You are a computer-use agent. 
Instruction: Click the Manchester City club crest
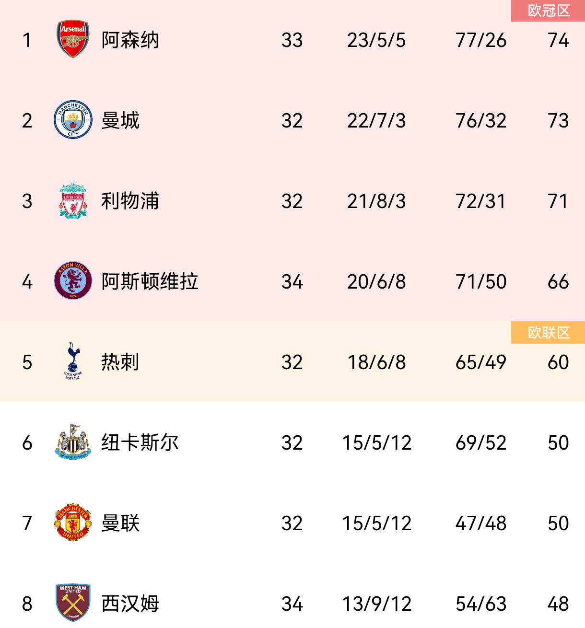(x=73, y=120)
